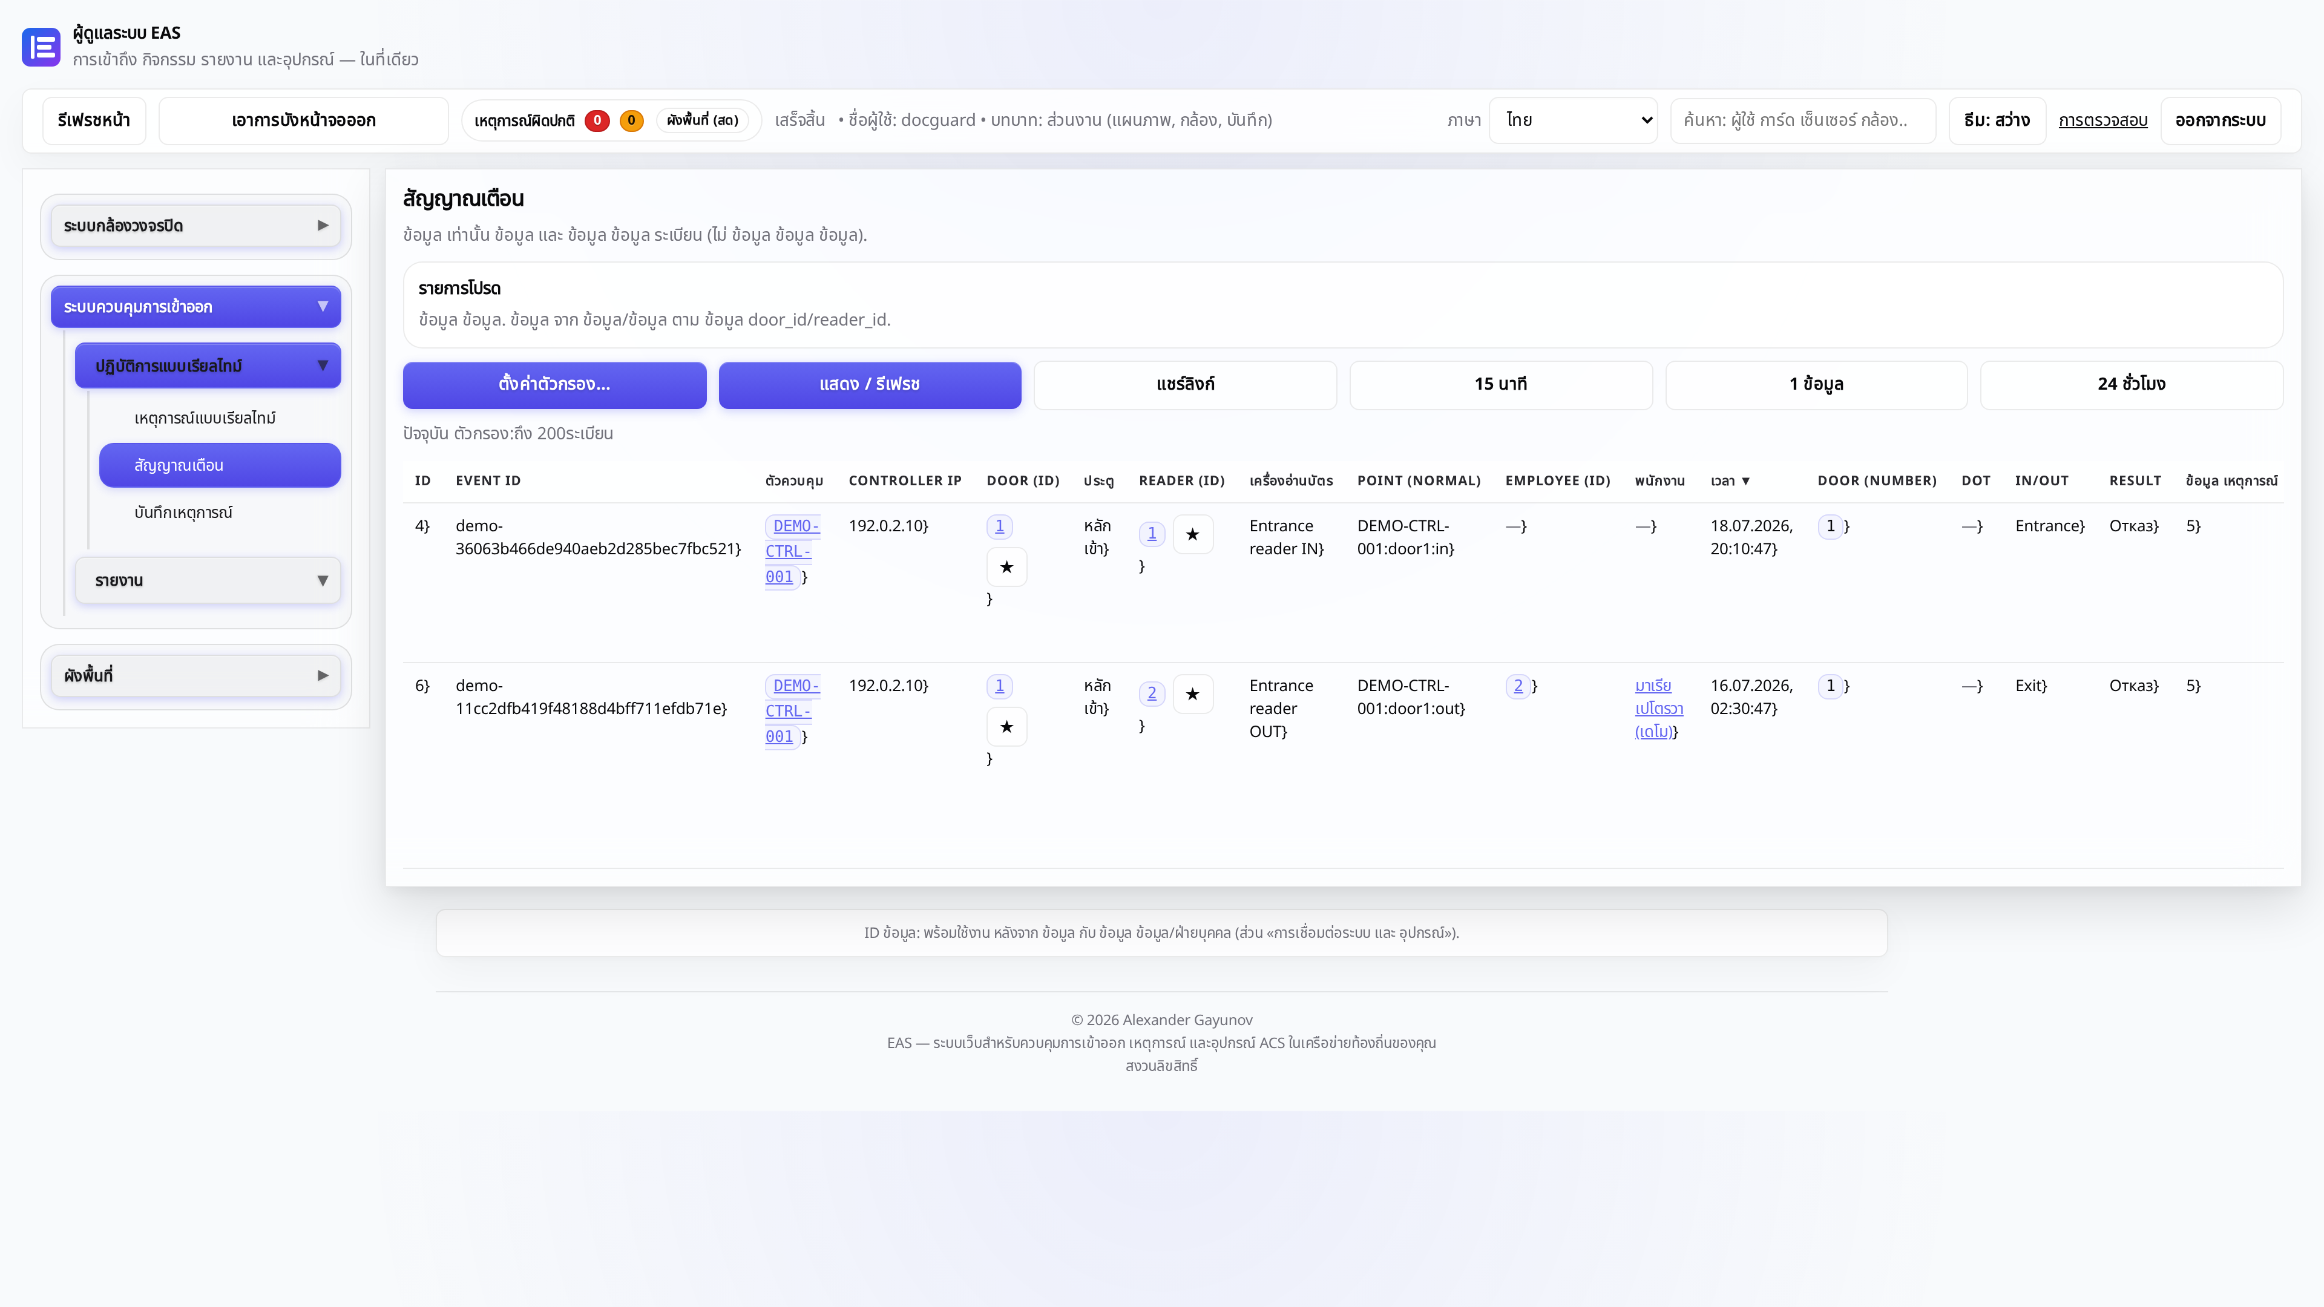The width and height of the screenshot is (2324, 1307).
Task: Star reader 2 in the second event row
Action: coord(1193,693)
